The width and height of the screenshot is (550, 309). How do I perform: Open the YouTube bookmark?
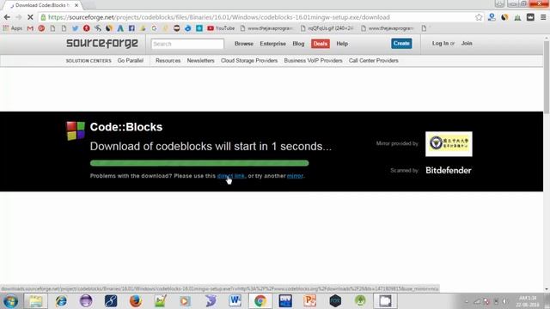pyautogui.click(x=221, y=28)
